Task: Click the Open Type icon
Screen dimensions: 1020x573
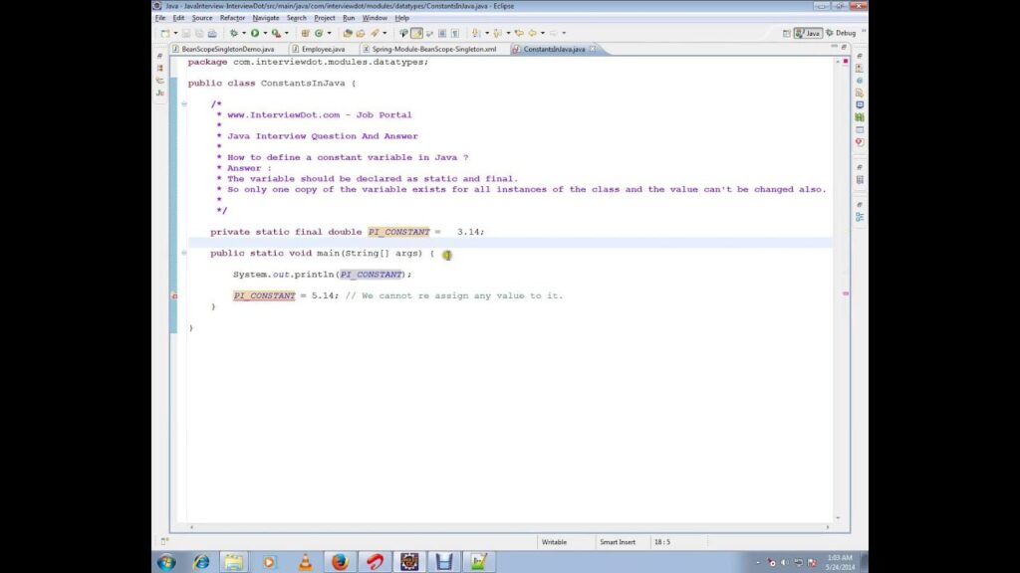Action: [348, 33]
